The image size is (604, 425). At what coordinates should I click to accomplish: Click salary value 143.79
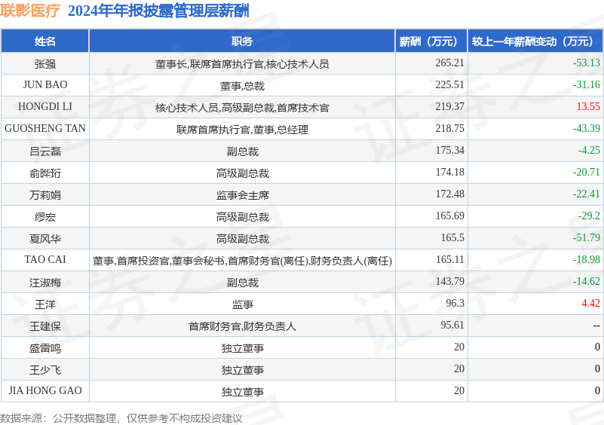coord(449,281)
